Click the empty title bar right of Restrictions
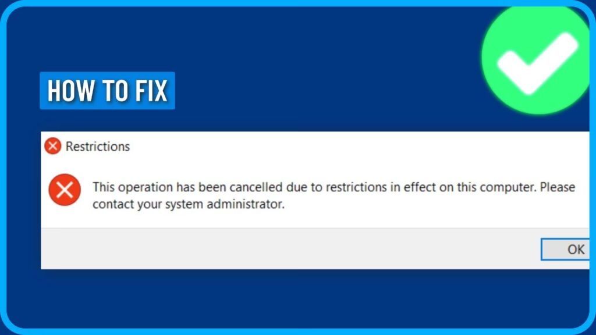Screen dimensions: 596x335 (349, 146)
